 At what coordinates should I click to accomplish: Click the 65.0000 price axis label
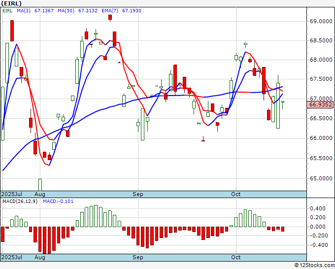pyautogui.click(x=321, y=178)
